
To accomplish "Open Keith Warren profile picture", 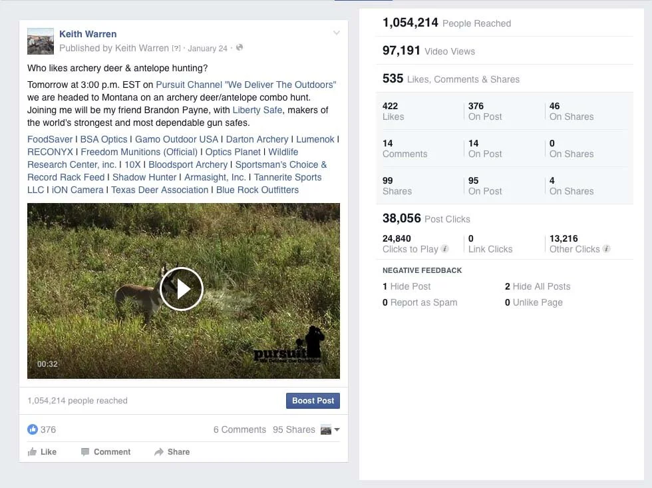I will [x=41, y=41].
